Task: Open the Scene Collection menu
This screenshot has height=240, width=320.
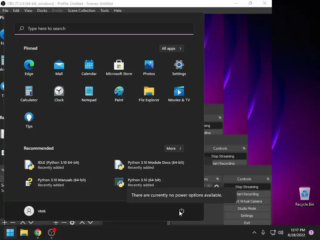Action: (x=82, y=10)
